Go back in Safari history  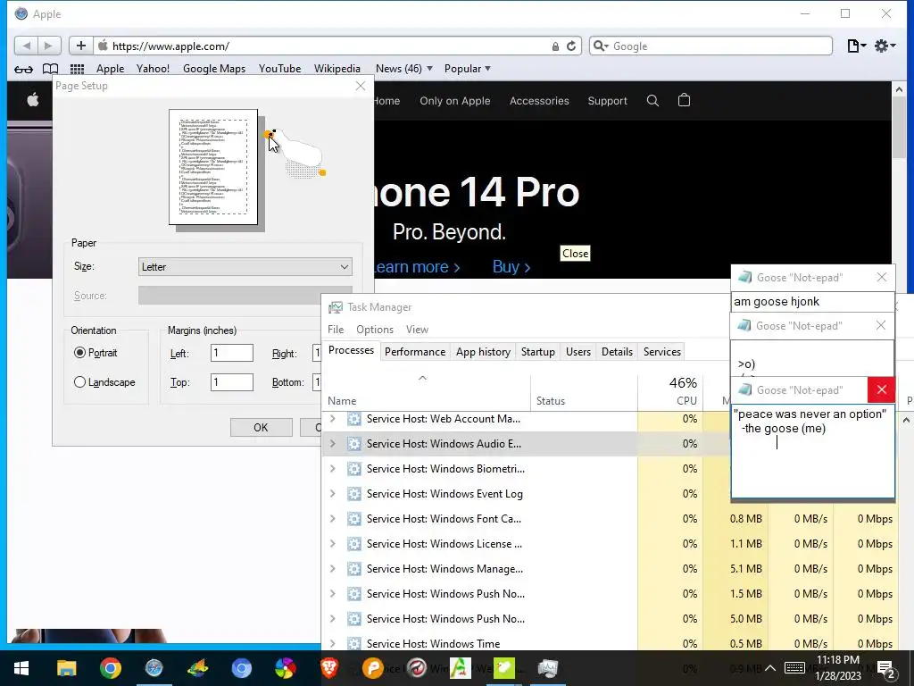click(x=26, y=46)
